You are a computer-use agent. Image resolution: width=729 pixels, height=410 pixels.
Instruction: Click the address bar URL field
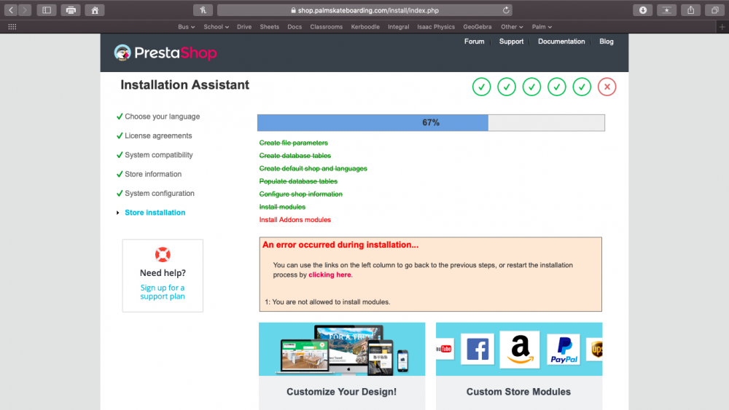[x=365, y=10]
